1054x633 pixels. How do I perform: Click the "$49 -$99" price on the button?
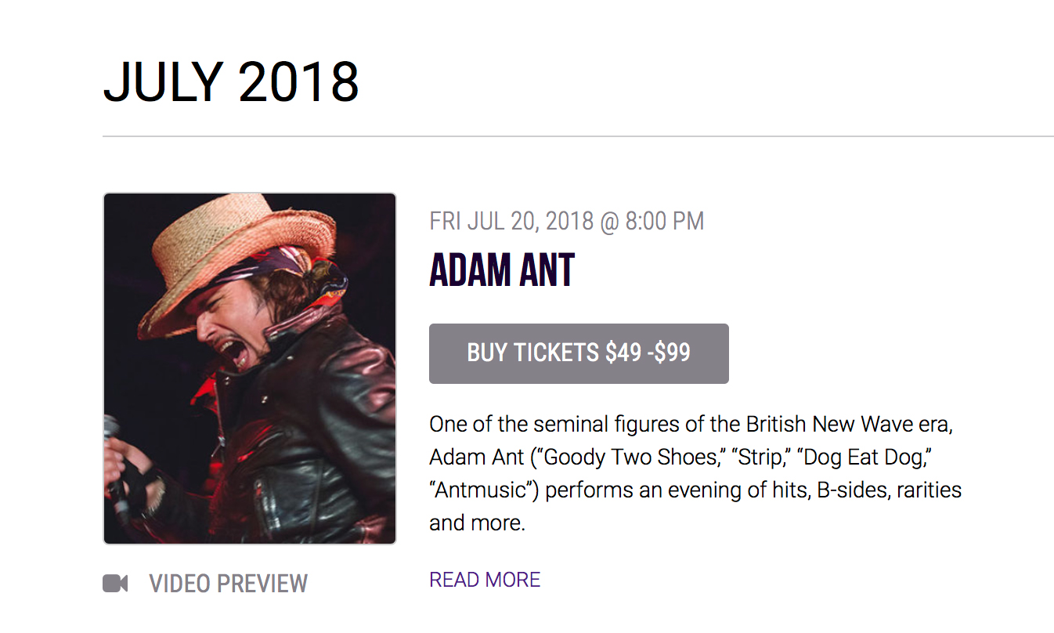(648, 353)
